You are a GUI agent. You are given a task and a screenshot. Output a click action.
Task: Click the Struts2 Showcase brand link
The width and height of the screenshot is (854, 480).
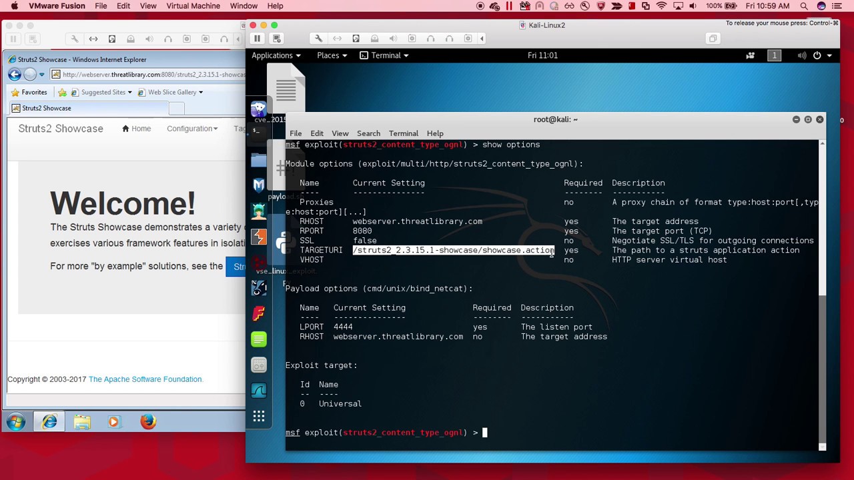coord(61,129)
